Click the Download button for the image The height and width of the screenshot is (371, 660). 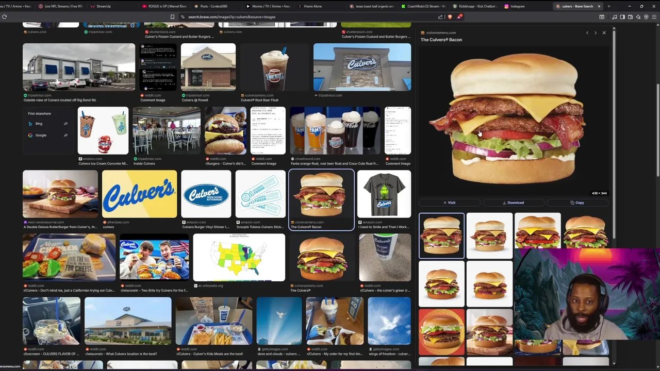coord(513,203)
